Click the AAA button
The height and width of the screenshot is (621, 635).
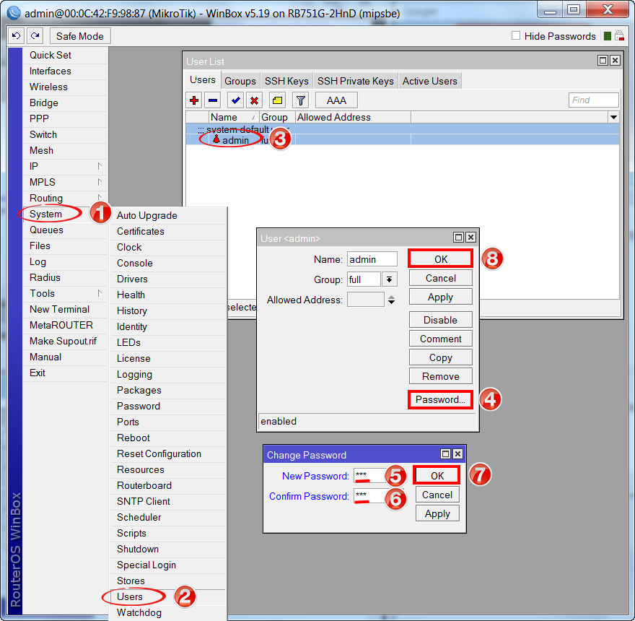[336, 100]
